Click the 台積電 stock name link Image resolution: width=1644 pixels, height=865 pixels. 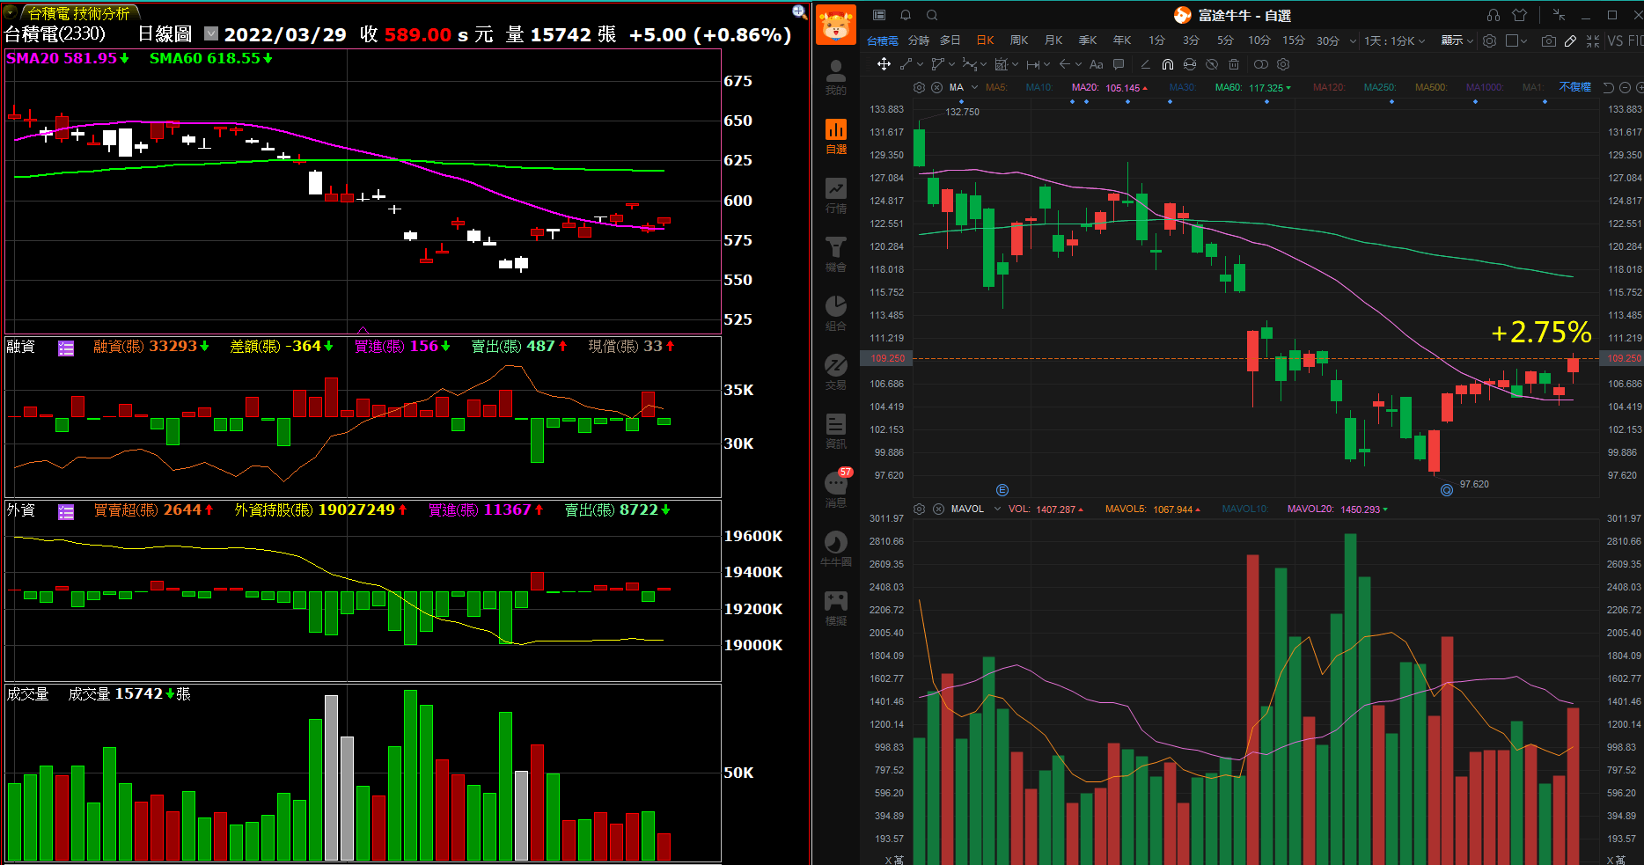point(883,40)
